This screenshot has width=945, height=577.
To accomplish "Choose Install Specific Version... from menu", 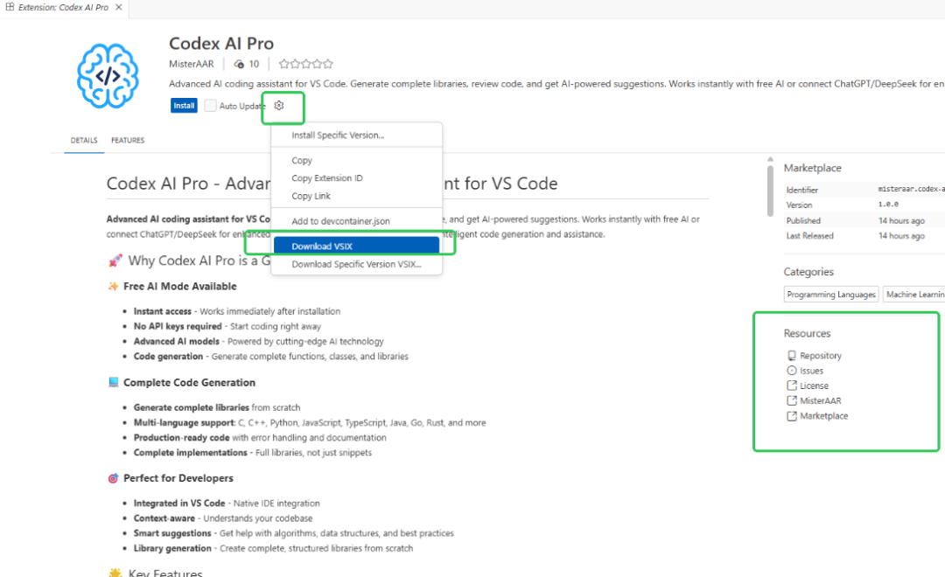I will point(357,135).
